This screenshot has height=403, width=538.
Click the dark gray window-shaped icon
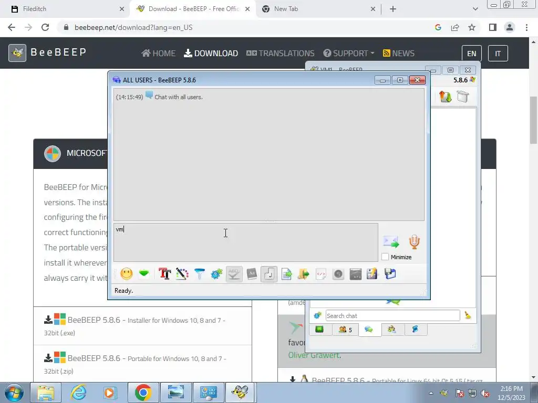coord(356,274)
